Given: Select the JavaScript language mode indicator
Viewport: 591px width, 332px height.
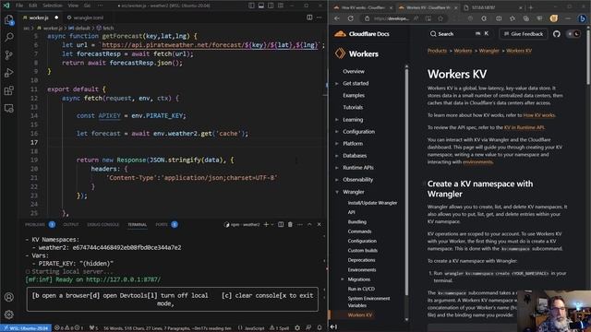Looking at the screenshot, I should coord(251,328).
